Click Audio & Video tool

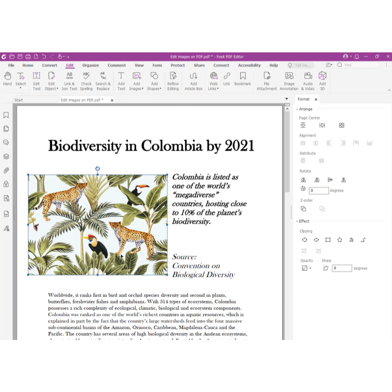308,81
